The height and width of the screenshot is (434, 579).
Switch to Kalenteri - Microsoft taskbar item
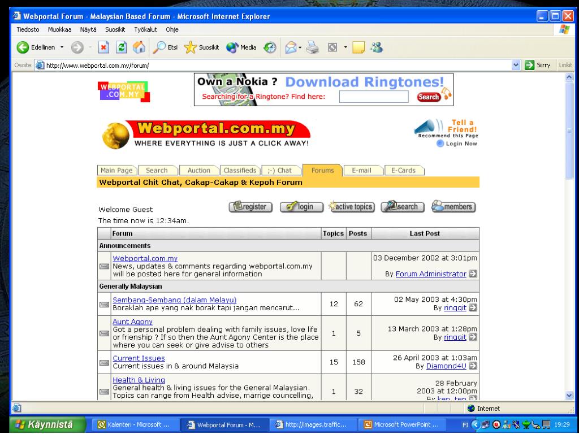(135, 424)
